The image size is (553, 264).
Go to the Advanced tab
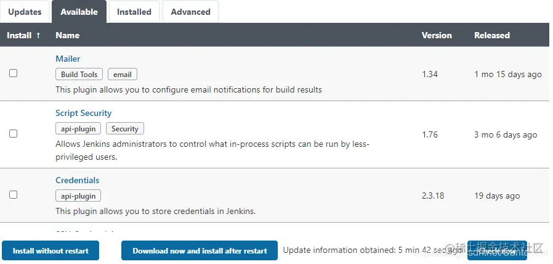190,12
